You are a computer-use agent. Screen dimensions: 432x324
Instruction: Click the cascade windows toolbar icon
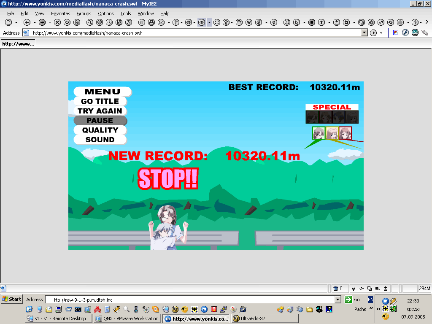tap(362, 22)
